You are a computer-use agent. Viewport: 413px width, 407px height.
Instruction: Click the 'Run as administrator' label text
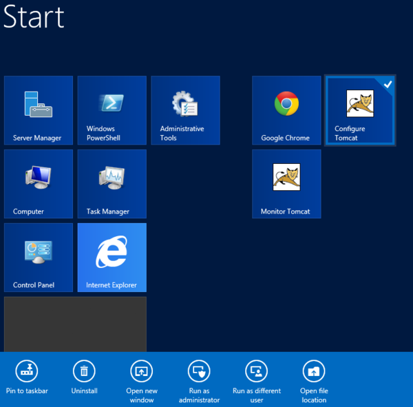coord(199,395)
